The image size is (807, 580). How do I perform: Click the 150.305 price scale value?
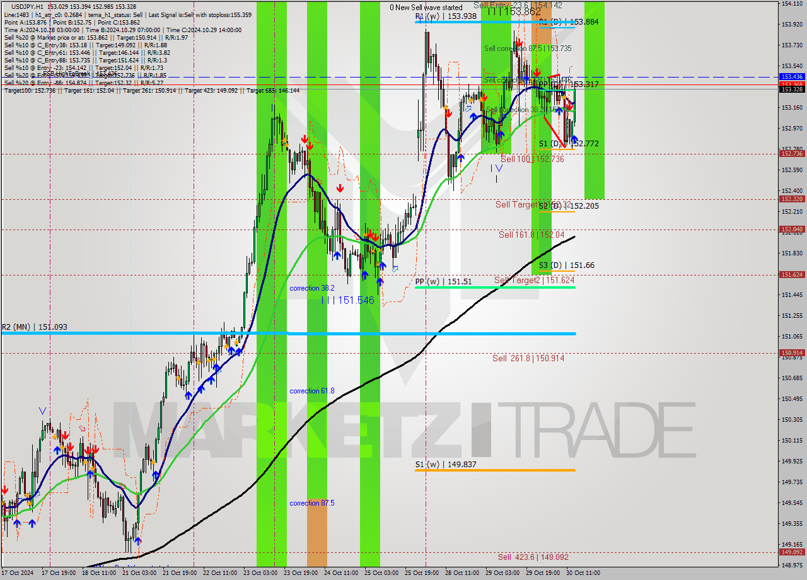tap(791, 420)
